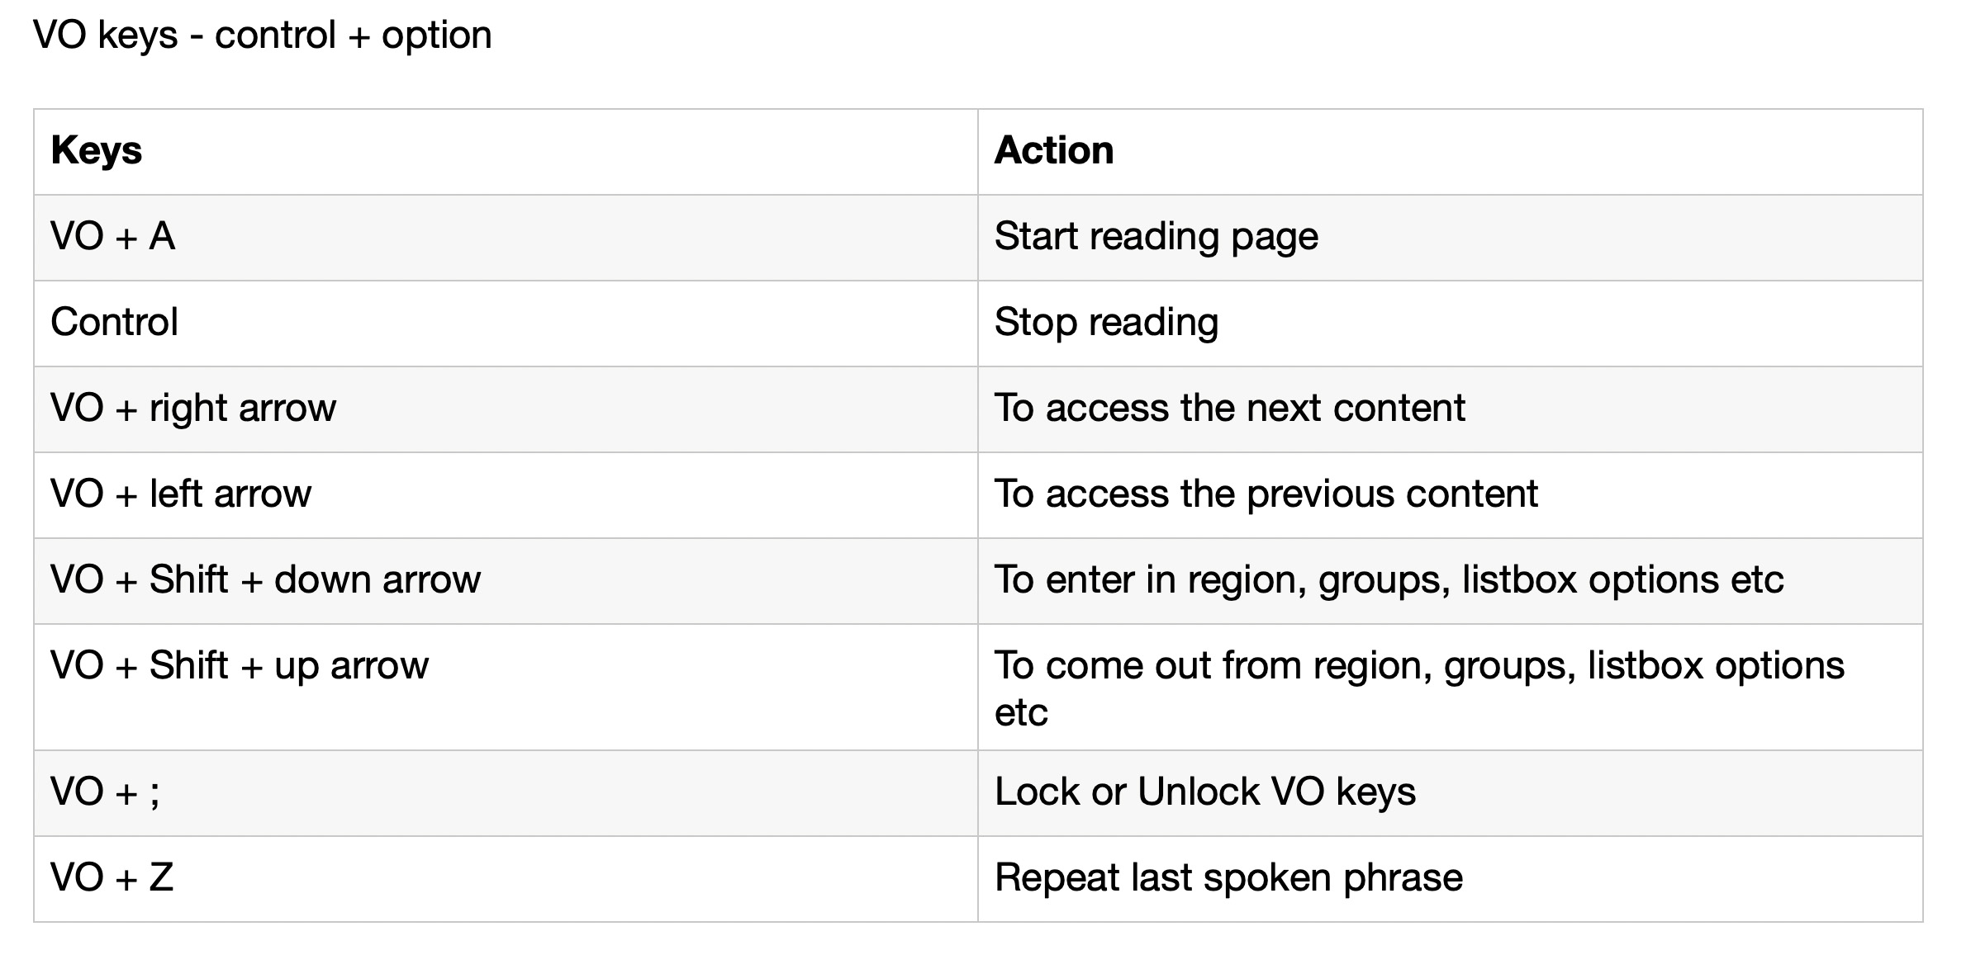Click the 'Start reading page' cell
Viewport: 1971px width, 969px height.
pos(1156,237)
